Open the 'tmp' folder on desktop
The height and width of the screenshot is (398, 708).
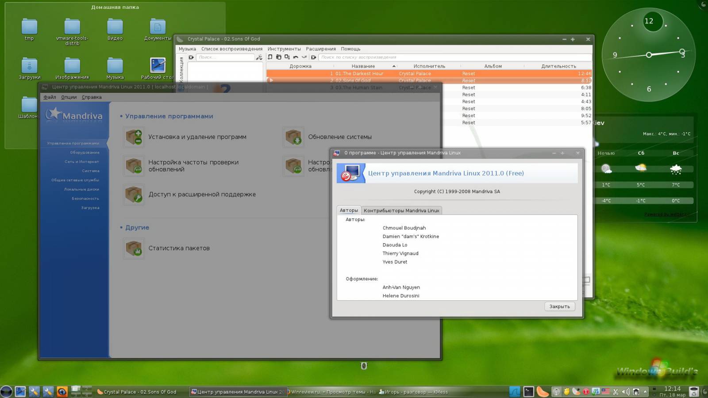pyautogui.click(x=29, y=30)
